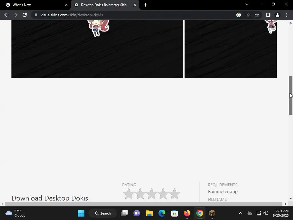Viewport: 293px width, 220px height.
Task: Click the OneDrive cloud tray icon
Action: click(250, 213)
